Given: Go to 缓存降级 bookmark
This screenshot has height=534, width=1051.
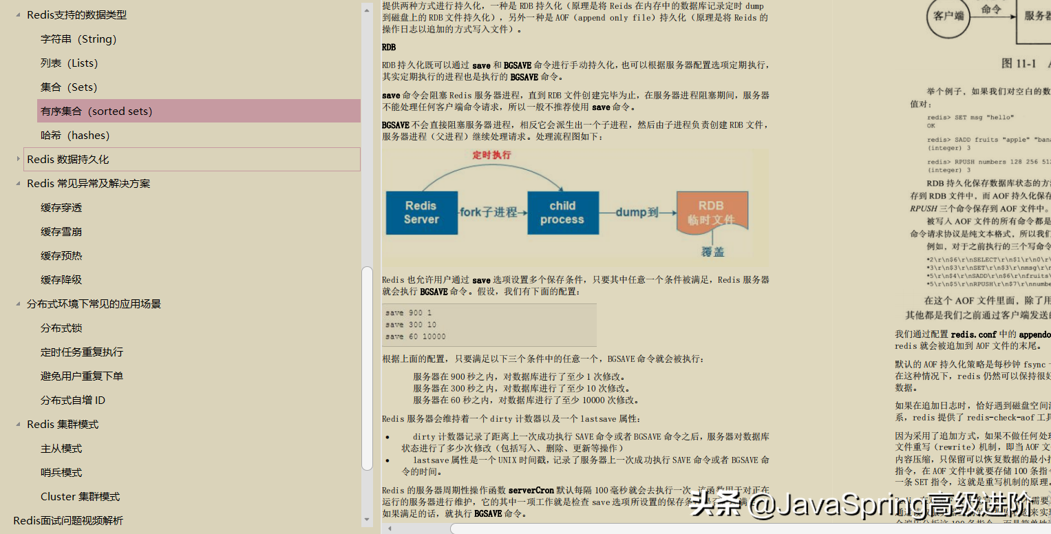Looking at the screenshot, I should (x=61, y=280).
